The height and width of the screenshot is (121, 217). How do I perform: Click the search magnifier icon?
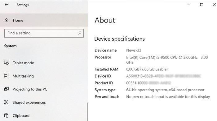tap(79, 33)
